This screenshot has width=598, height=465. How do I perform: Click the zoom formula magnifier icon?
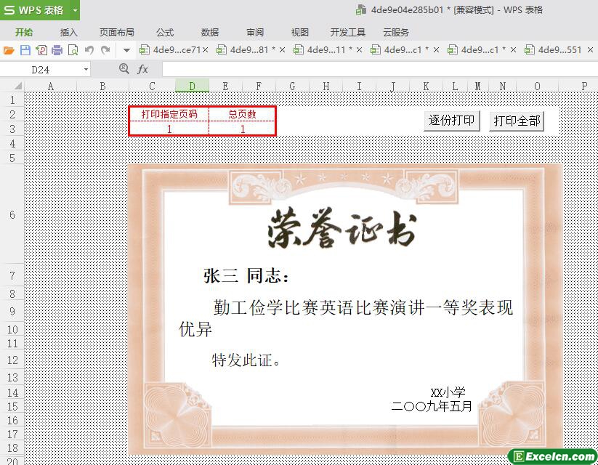click(124, 69)
